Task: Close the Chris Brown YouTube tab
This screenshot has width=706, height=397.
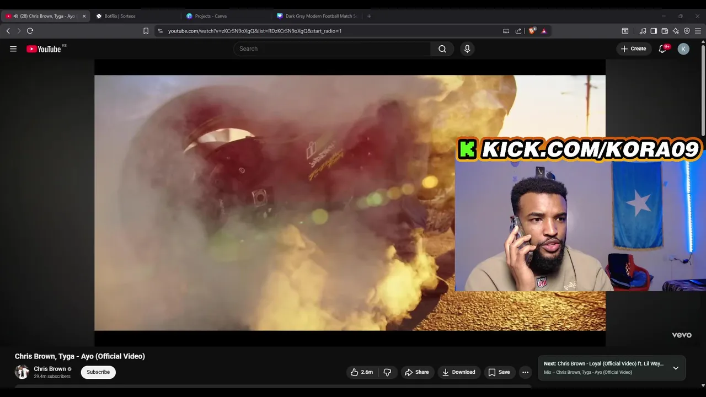Action: [84, 16]
